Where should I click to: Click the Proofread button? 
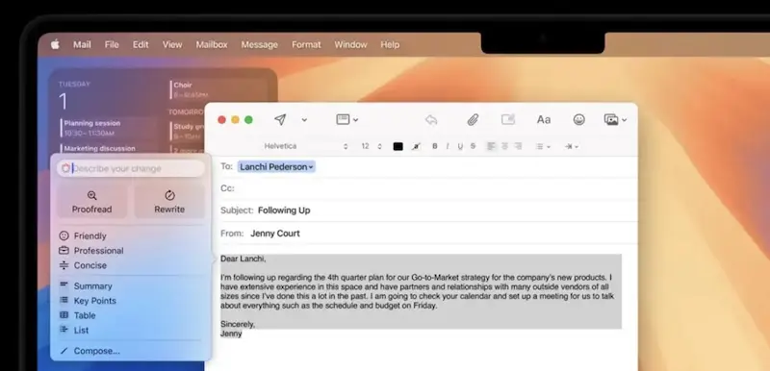tap(91, 202)
